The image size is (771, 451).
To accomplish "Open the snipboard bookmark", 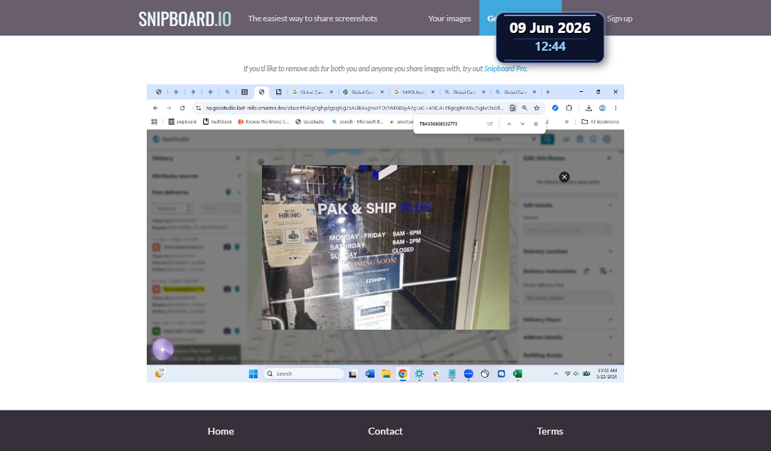I will (182, 121).
